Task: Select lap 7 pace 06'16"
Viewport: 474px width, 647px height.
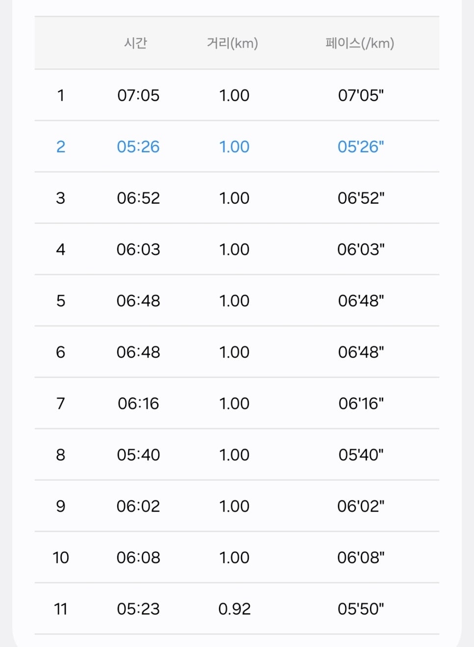Action: [361, 404]
